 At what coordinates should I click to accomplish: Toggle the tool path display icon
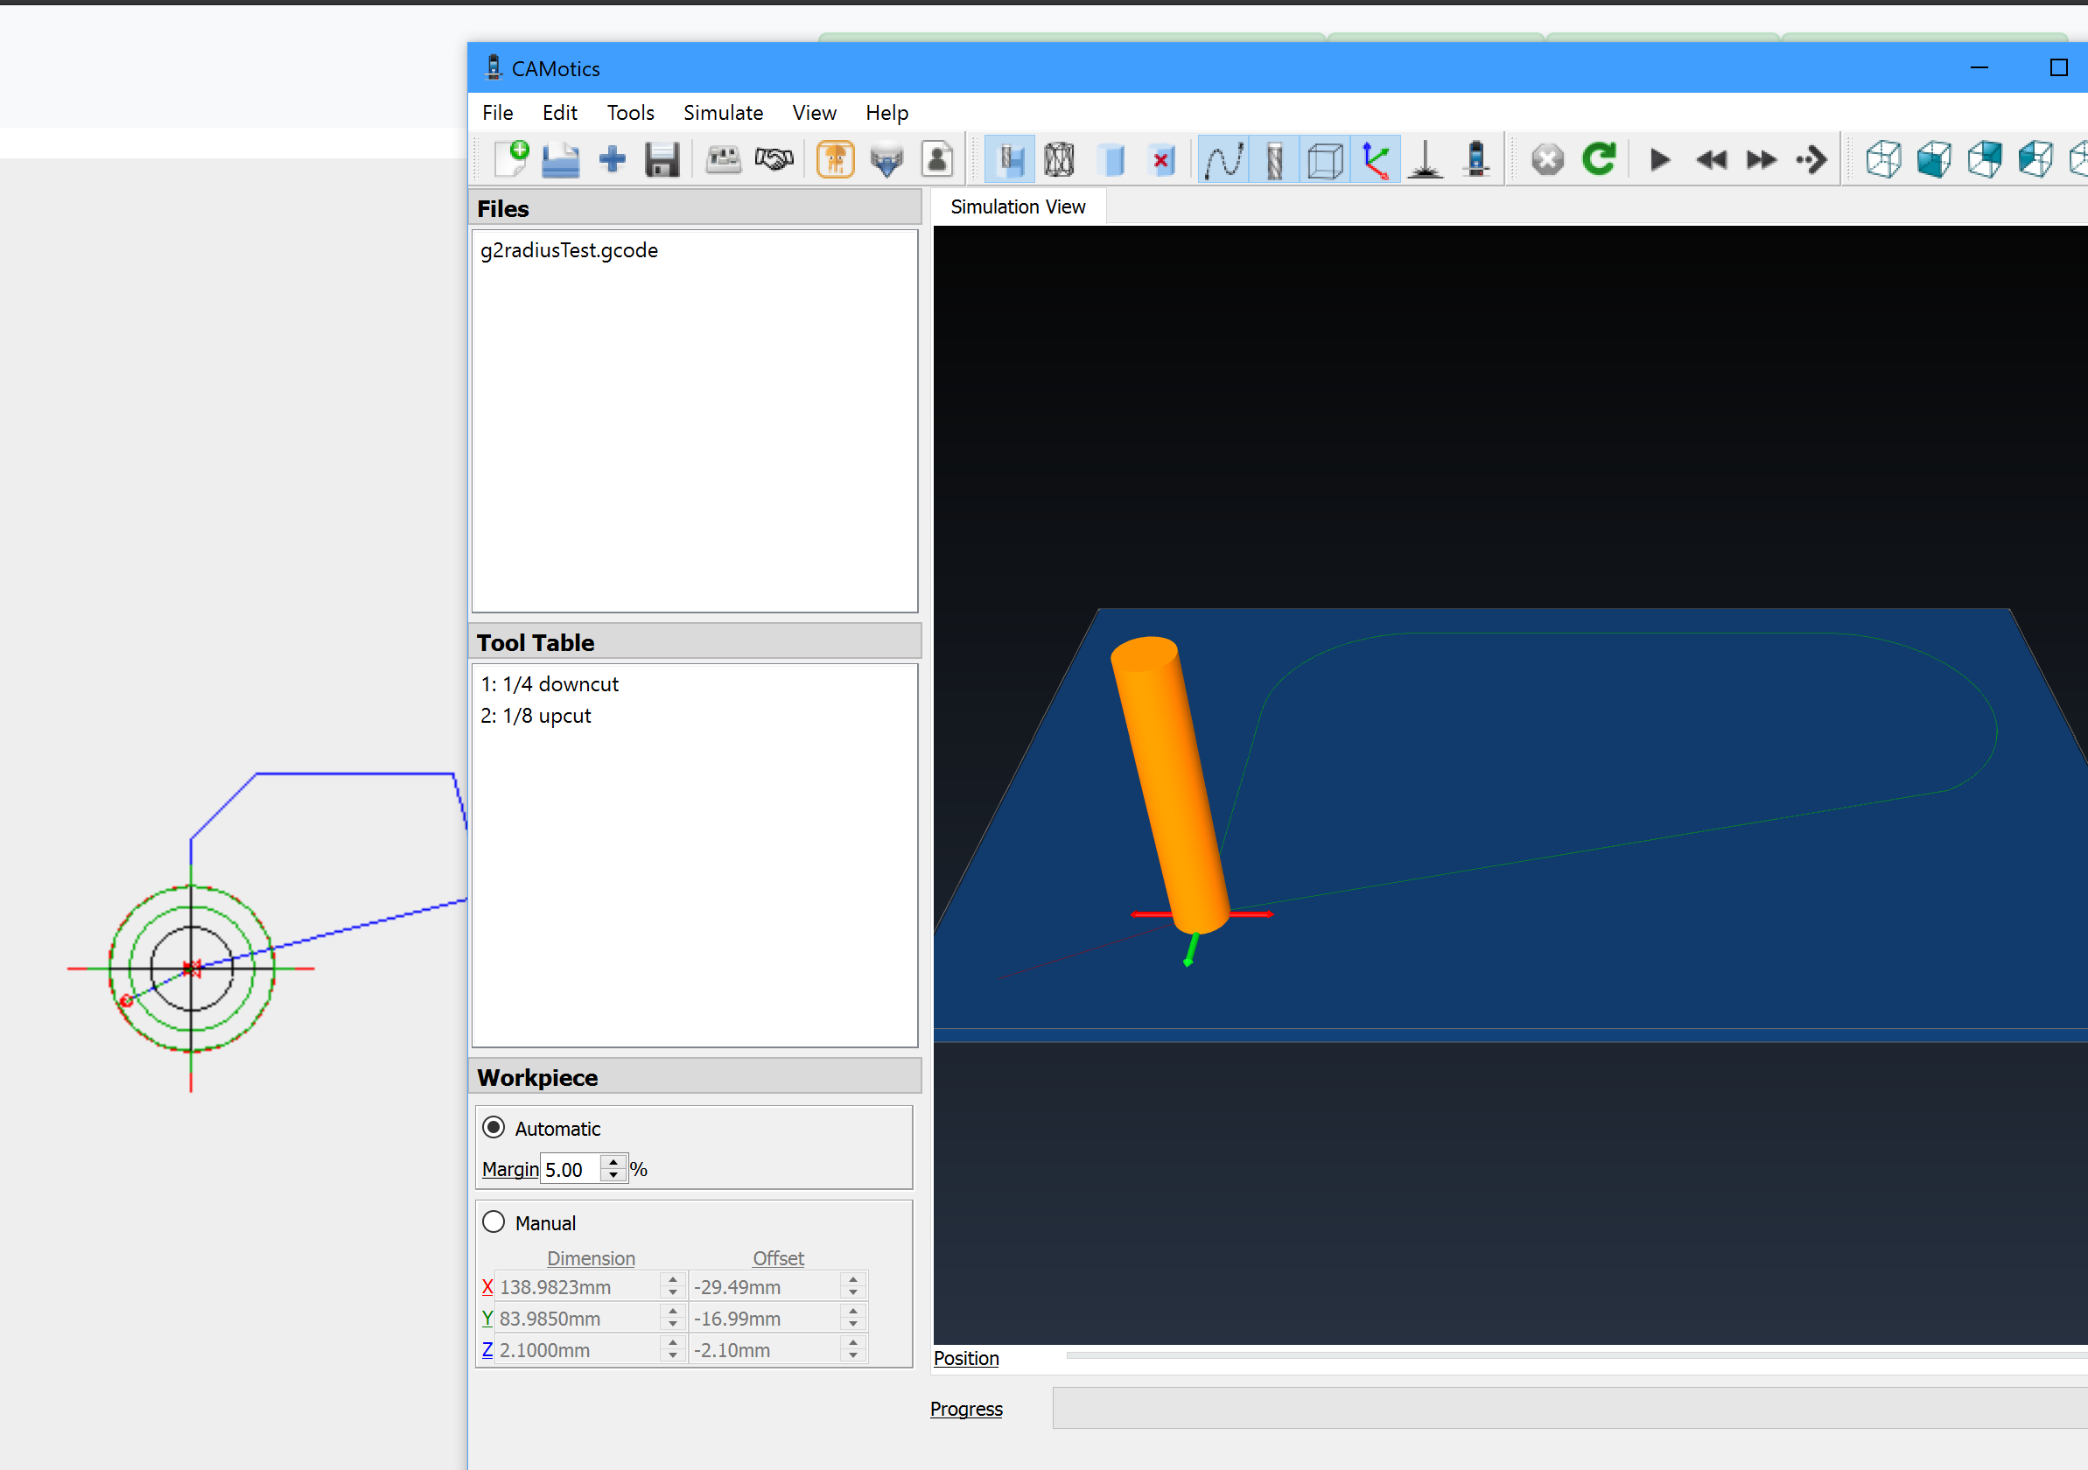click(x=1223, y=160)
